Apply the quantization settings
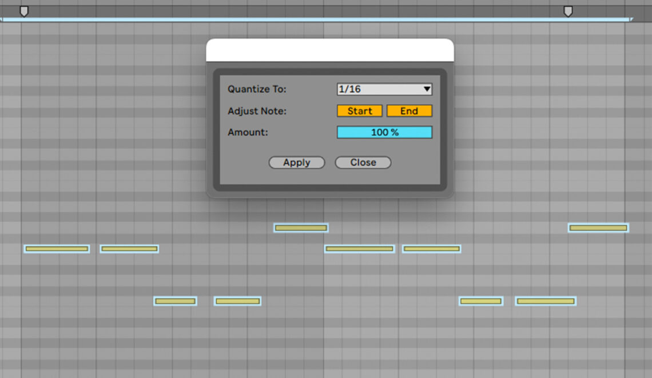The height and width of the screenshot is (378, 652). [296, 162]
